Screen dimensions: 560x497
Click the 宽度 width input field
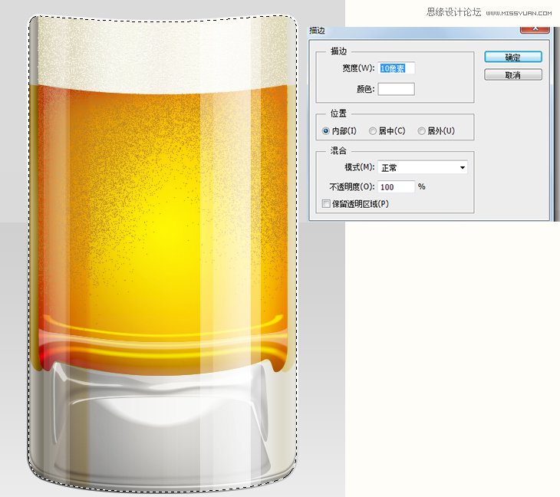click(x=396, y=67)
